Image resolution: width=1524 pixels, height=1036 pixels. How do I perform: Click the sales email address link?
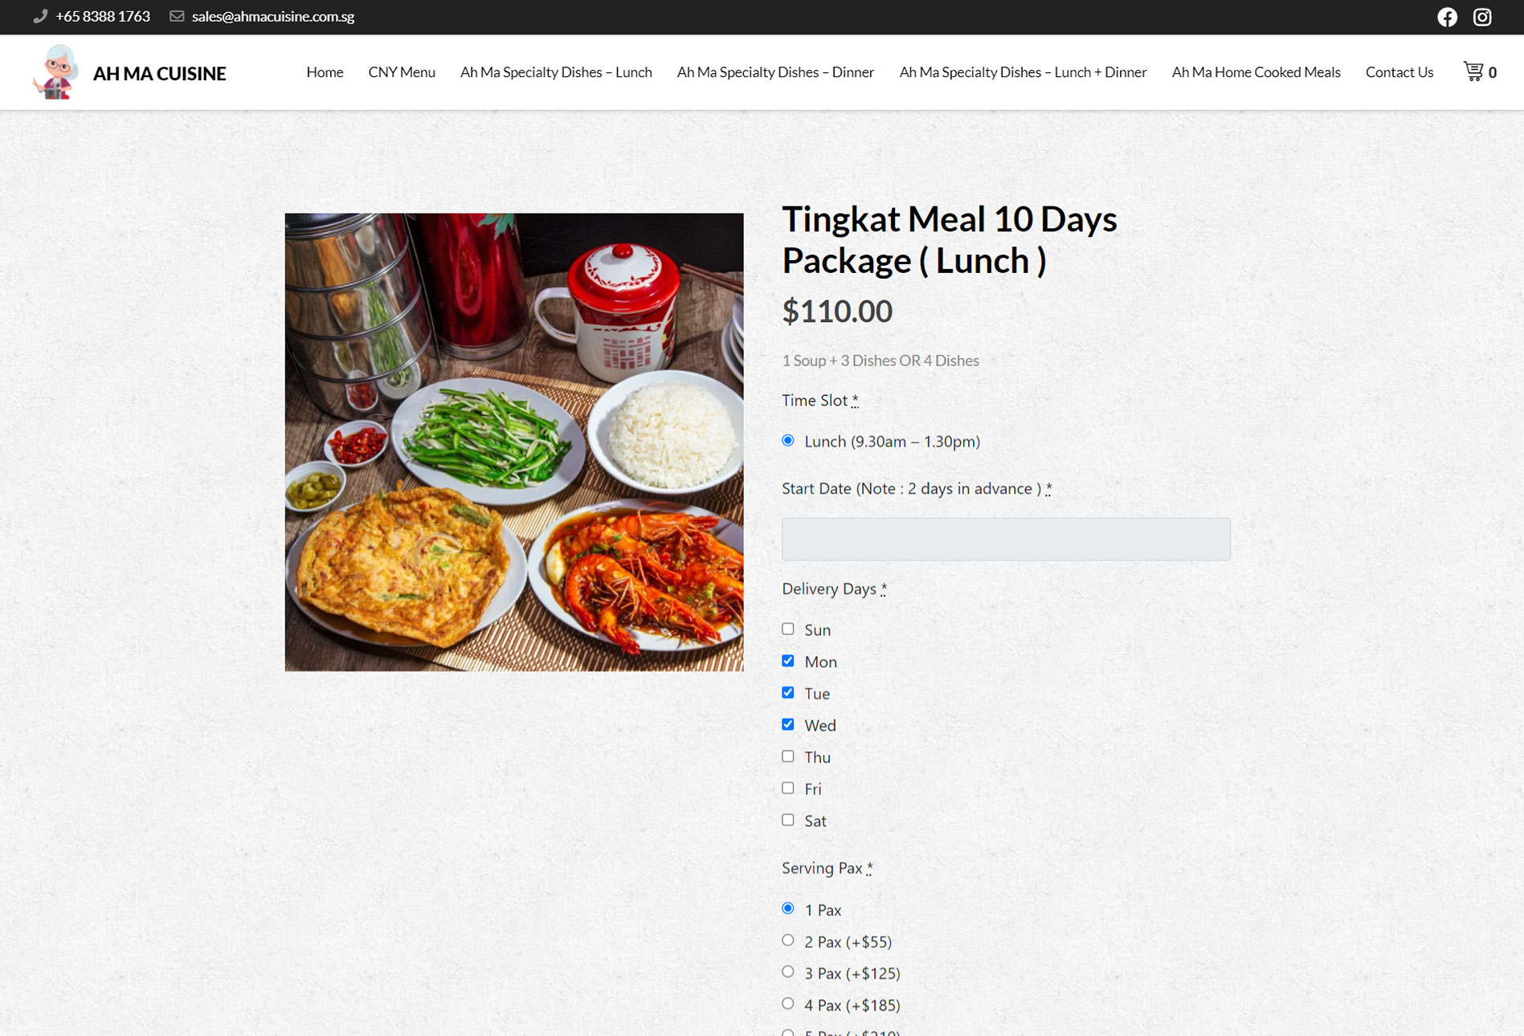(272, 16)
